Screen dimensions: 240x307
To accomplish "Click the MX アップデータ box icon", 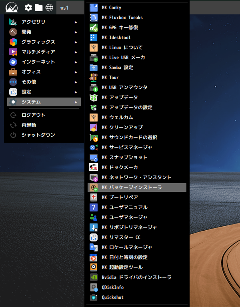I will click(94, 98).
